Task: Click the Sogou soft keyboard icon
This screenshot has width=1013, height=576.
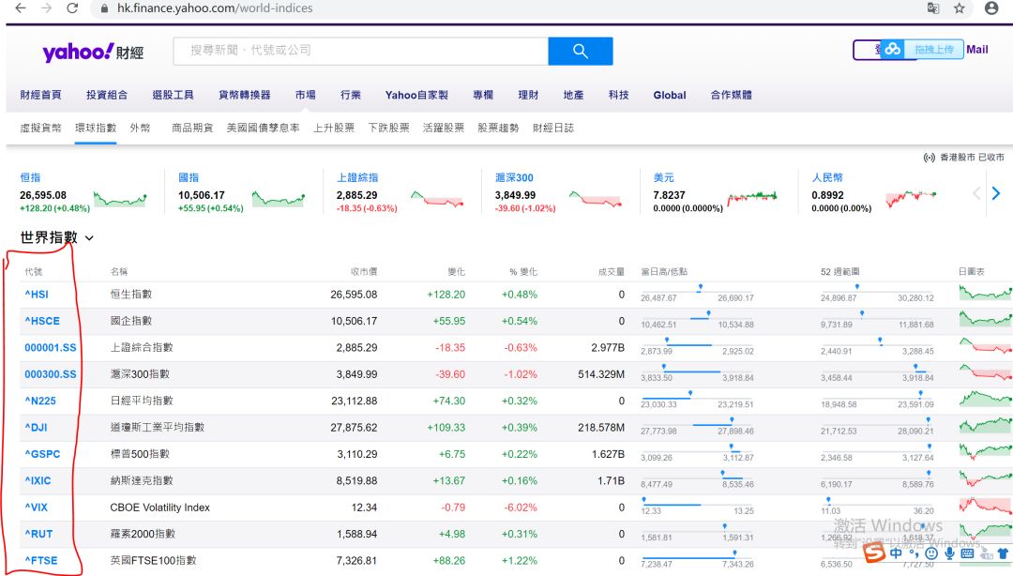Action: pos(967,553)
